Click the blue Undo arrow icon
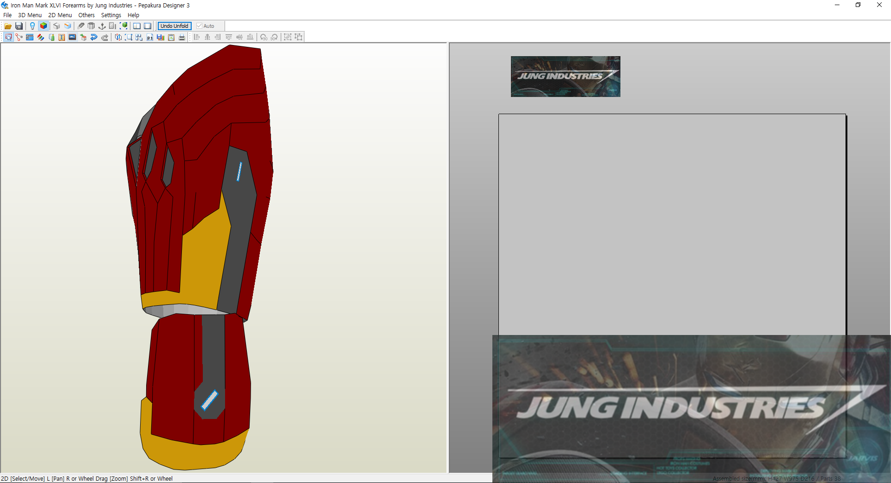891x483 pixels. 94,37
